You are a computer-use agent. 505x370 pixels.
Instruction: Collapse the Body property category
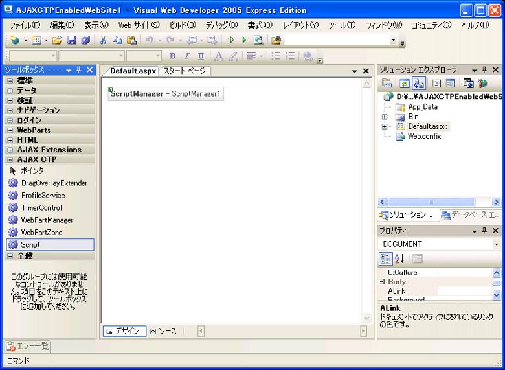pyautogui.click(x=381, y=282)
